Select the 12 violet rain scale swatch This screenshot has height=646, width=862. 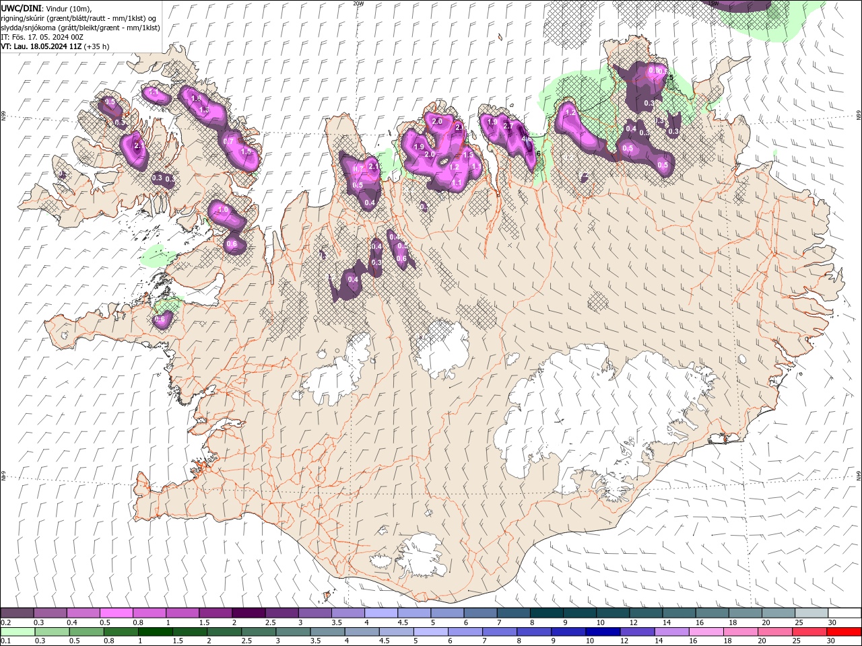click(x=638, y=631)
